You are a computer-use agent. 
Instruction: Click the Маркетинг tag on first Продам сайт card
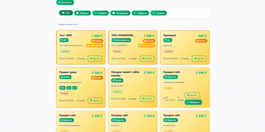171,77
